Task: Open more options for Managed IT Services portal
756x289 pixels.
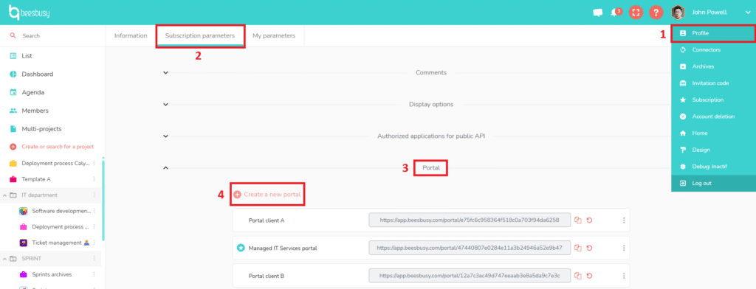Action: (624, 248)
